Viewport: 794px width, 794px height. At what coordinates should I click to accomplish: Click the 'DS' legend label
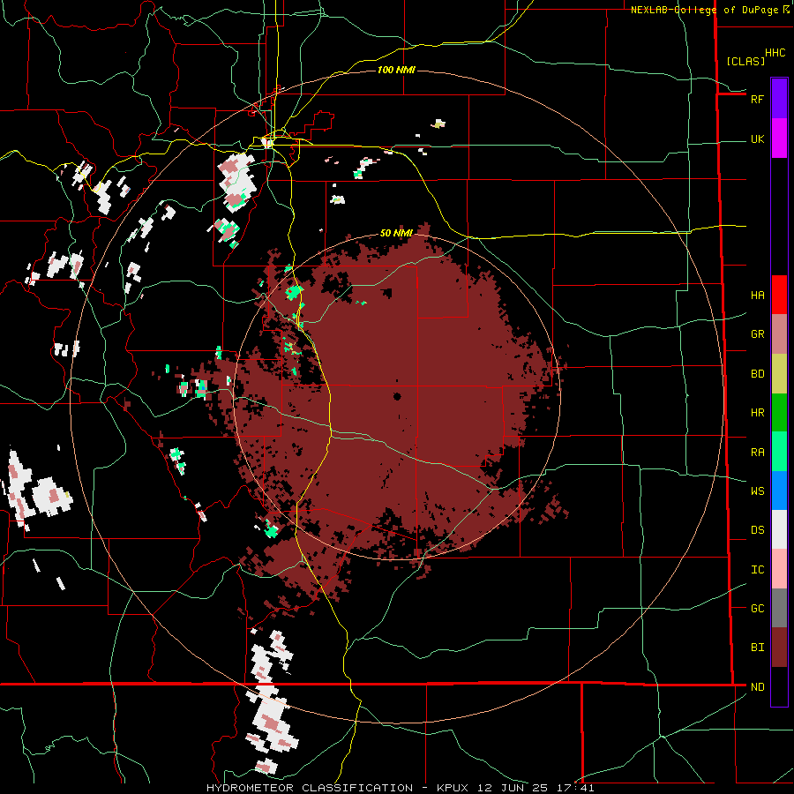click(757, 530)
